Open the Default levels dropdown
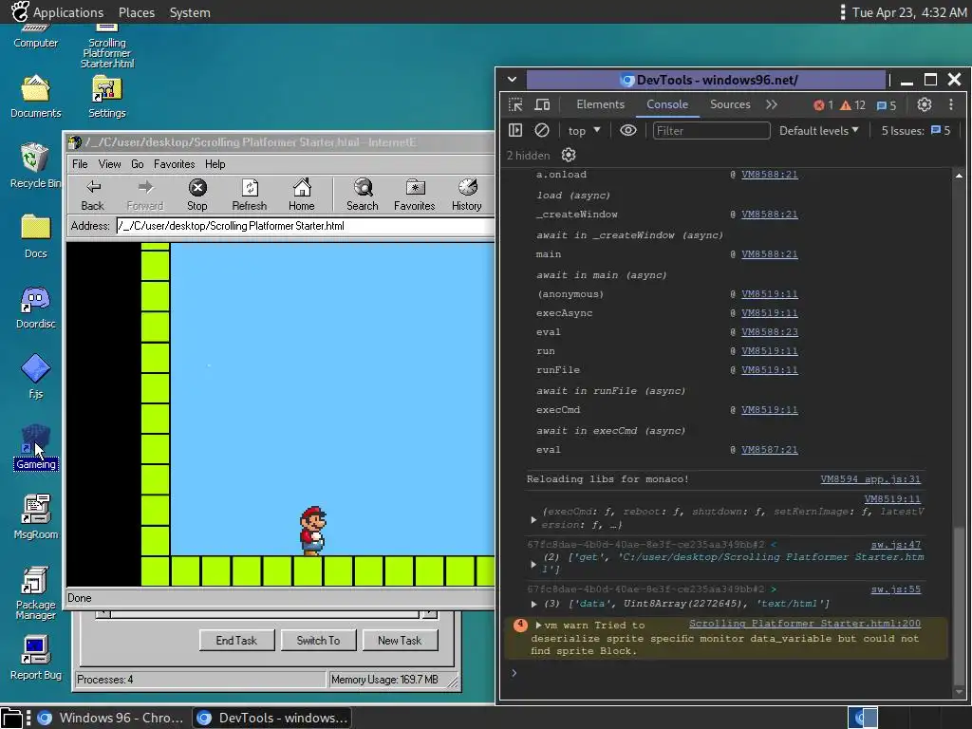Screen dimensions: 972x729 point(819,130)
